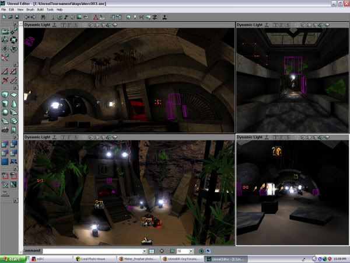350x263 pixels.
Task: Click the Sheet brush builder
Action: coord(13,95)
